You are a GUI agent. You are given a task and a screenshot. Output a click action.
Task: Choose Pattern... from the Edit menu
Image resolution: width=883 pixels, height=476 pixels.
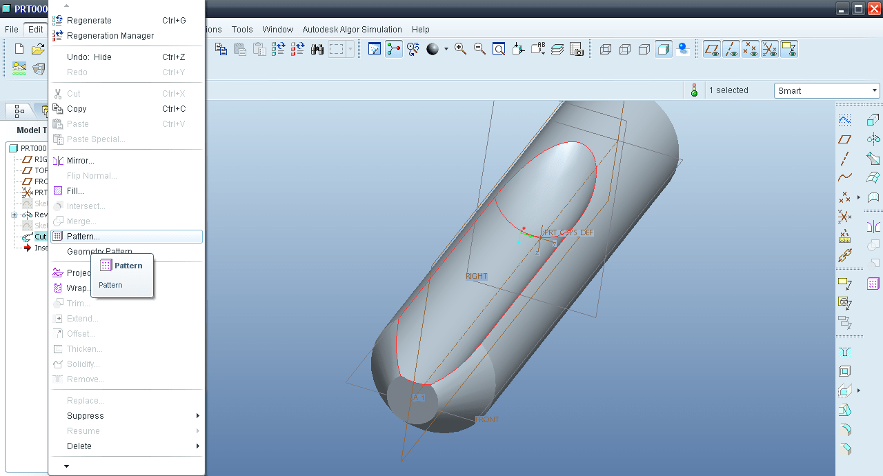point(126,237)
